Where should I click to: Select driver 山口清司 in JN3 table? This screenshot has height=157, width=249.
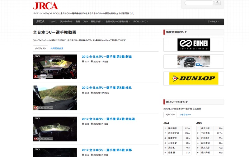point(205,143)
